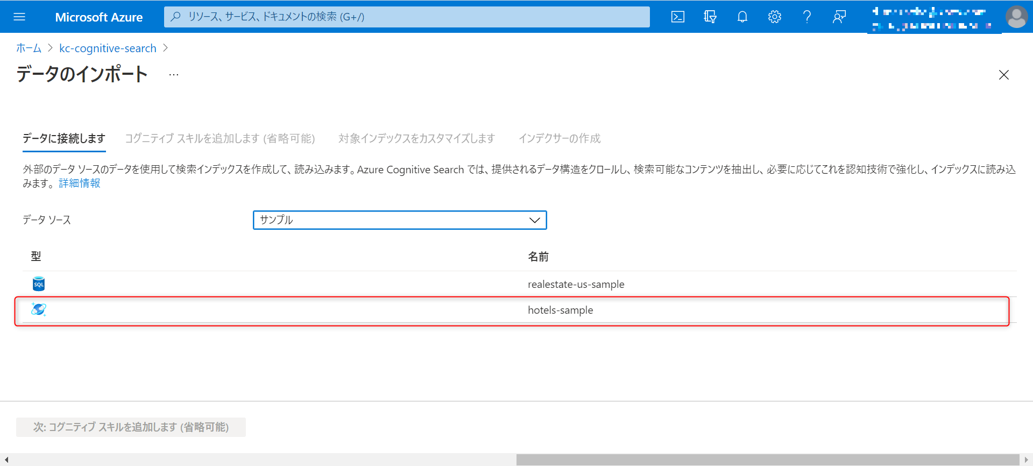Click the search magnifier icon
The image size is (1033, 466).
pos(175,17)
